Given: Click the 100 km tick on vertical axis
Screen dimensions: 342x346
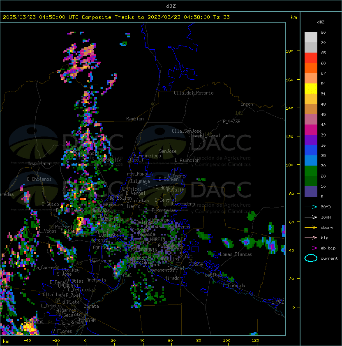Looking at the screenshot, I should (x=289, y=165).
